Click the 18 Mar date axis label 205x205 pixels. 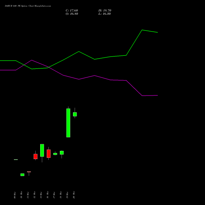point(61,195)
